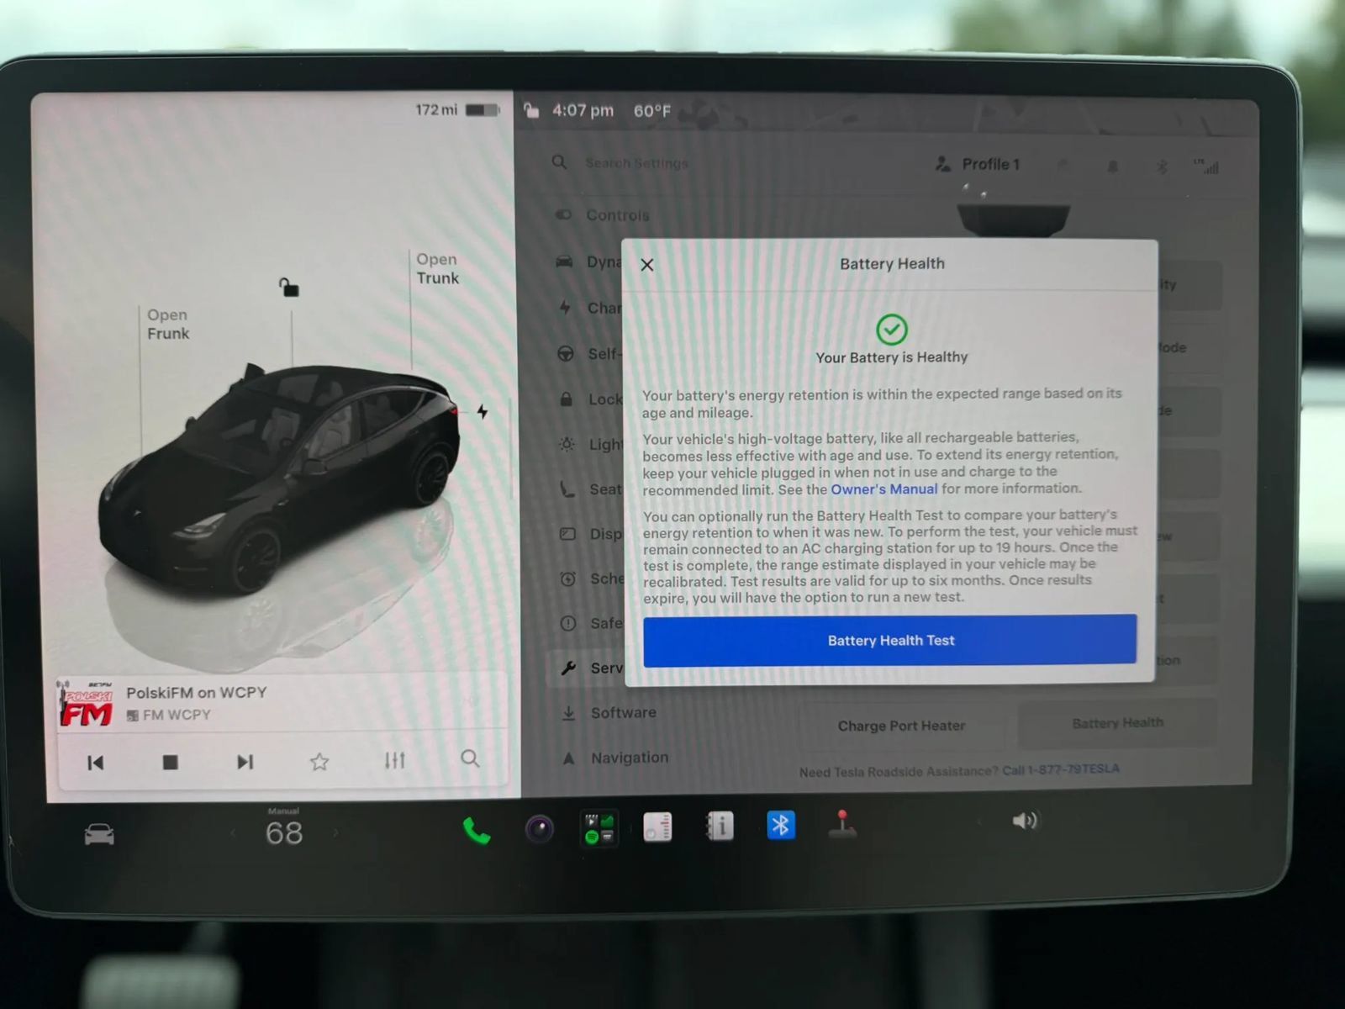Tap the volume speaker icon
Viewport: 1345px width, 1009px height.
pyautogui.click(x=1024, y=821)
